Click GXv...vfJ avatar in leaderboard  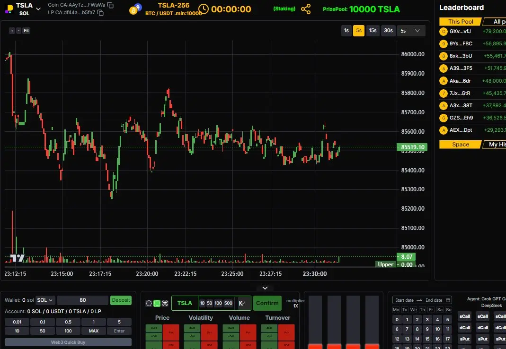(x=444, y=32)
